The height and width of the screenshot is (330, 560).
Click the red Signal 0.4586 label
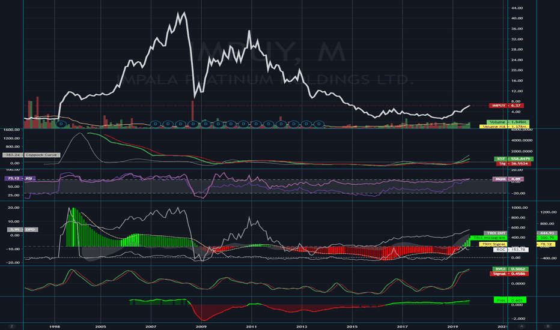pos(509,274)
